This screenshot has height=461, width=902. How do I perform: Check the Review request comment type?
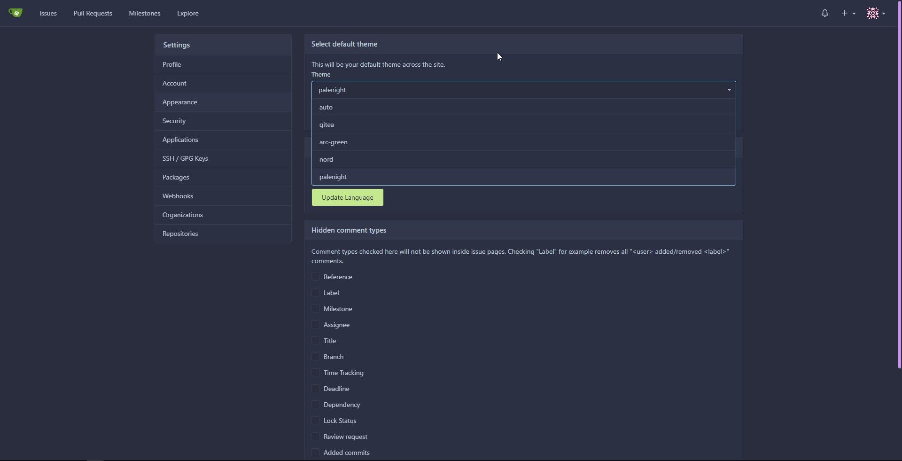point(315,437)
